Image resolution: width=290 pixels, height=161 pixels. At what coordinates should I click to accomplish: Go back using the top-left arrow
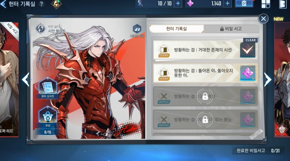click(x=3, y=4)
